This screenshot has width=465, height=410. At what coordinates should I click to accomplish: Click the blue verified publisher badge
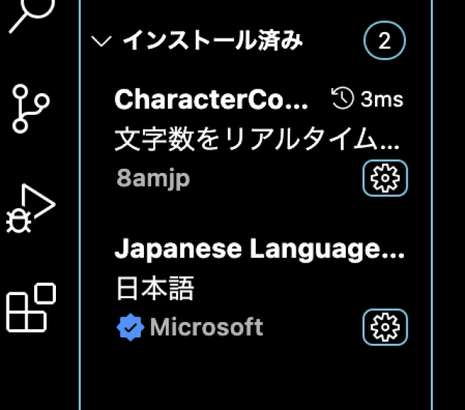click(130, 328)
